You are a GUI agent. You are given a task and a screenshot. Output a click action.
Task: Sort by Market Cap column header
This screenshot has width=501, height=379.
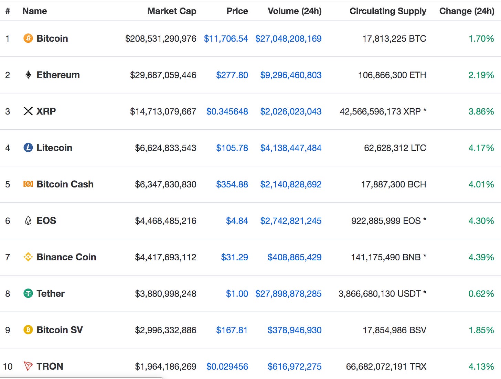pos(172,11)
